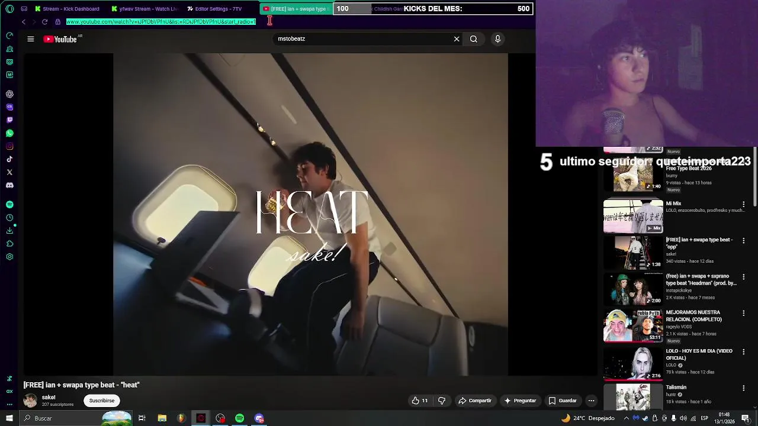Viewport: 758px width, 426px height.
Task: Open the Windows Start menu
Action: point(9,418)
